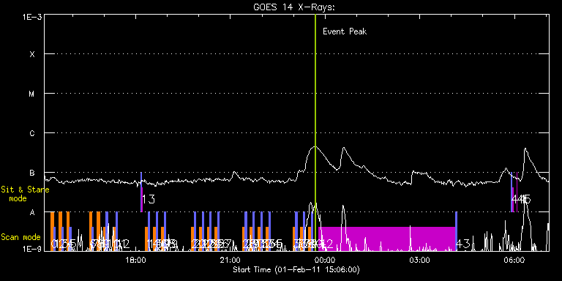Screen dimensions: 562x281
Task: Click the C flare class axis label
Action: point(32,133)
